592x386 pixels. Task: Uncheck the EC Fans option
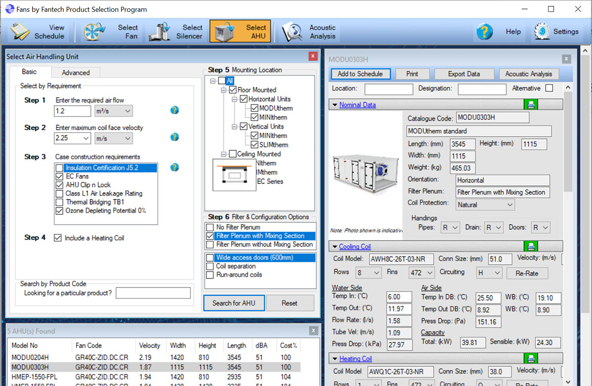[x=59, y=176]
